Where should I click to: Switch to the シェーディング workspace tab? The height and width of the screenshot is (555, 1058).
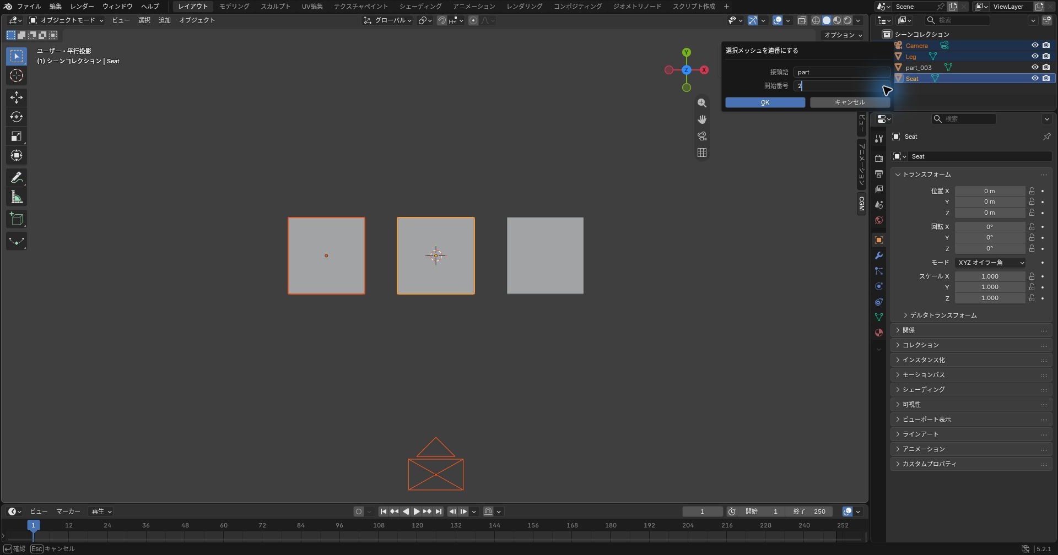tap(420, 6)
